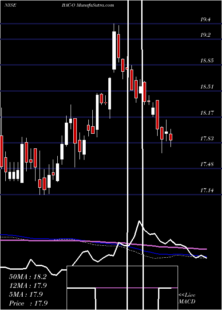Image resolution: width=222 pixels, height=310 pixels.
Task: Click the 18.85 price axis label
Action: (207, 61)
